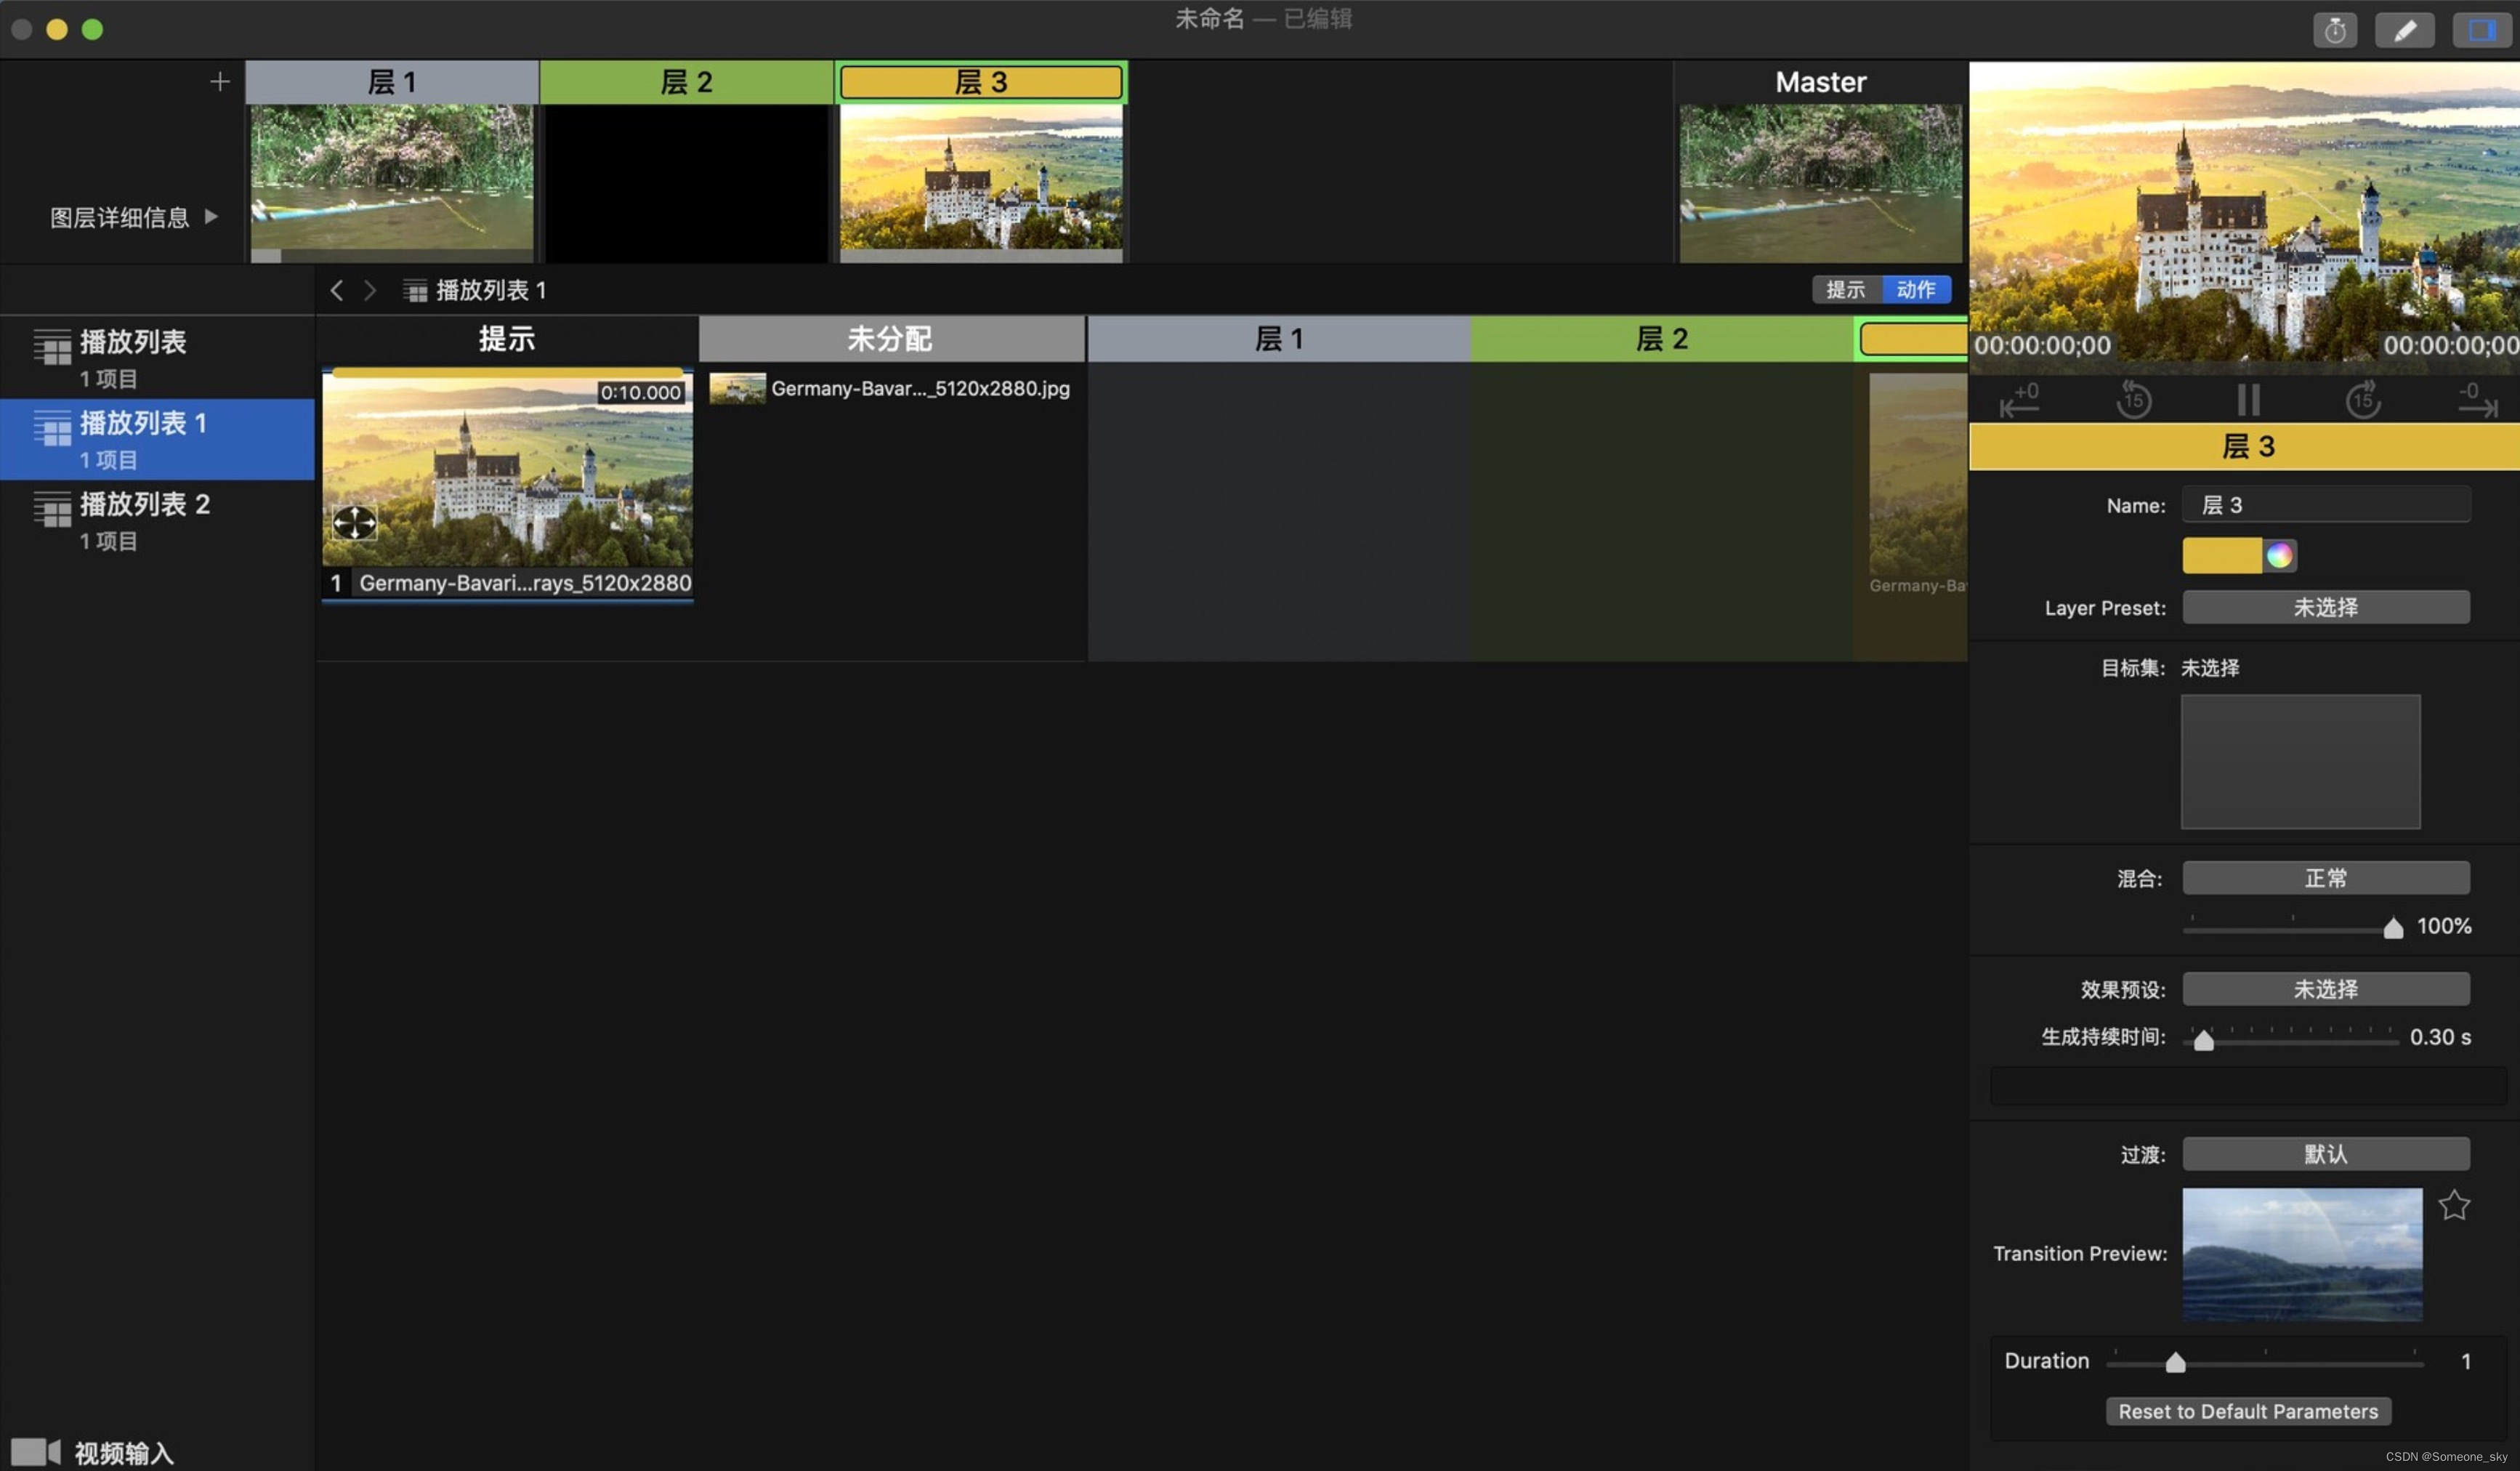The image size is (2520, 1471).
Task: Open the 混合 blend mode dropdown
Action: point(2325,879)
